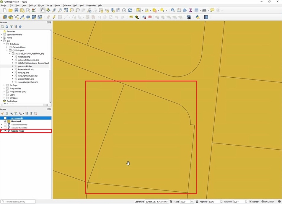
Task: Click the Zoom In magnifier tool
Action: pyautogui.click(x=54, y=10)
